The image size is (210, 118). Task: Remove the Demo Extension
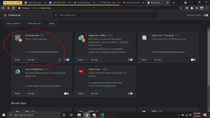pyautogui.click(x=31, y=60)
